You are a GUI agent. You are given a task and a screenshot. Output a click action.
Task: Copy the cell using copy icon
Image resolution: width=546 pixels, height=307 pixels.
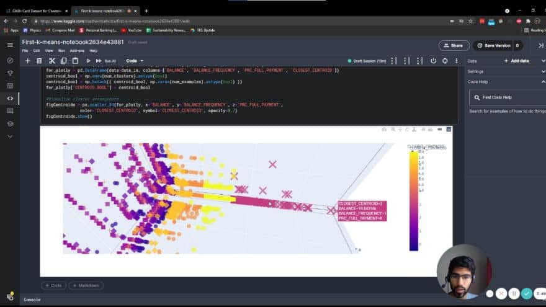click(x=63, y=61)
